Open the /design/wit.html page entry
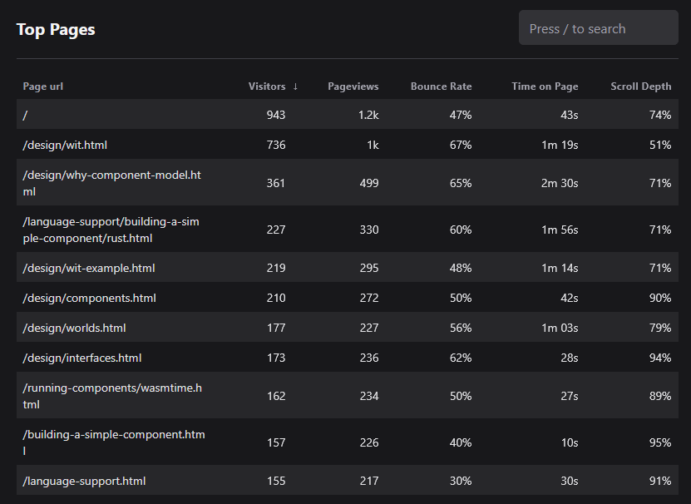 65,145
